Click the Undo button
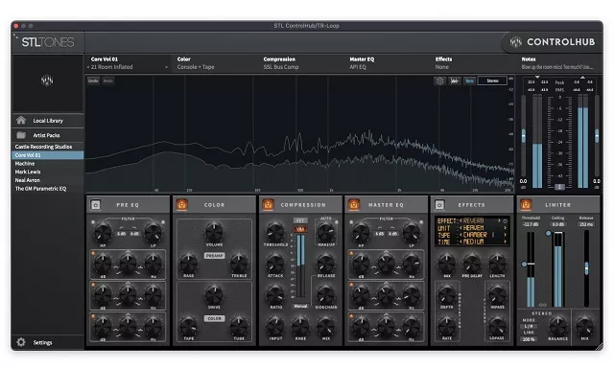Image resolution: width=614 pixels, height=368 pixels. [93, 80]
